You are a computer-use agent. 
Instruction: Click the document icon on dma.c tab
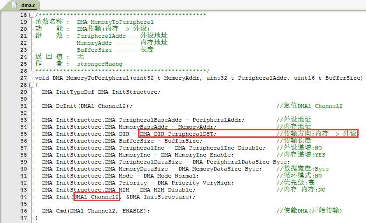14,5
